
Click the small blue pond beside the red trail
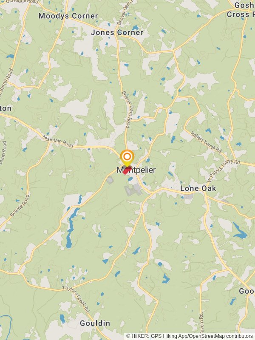point(130,179)
